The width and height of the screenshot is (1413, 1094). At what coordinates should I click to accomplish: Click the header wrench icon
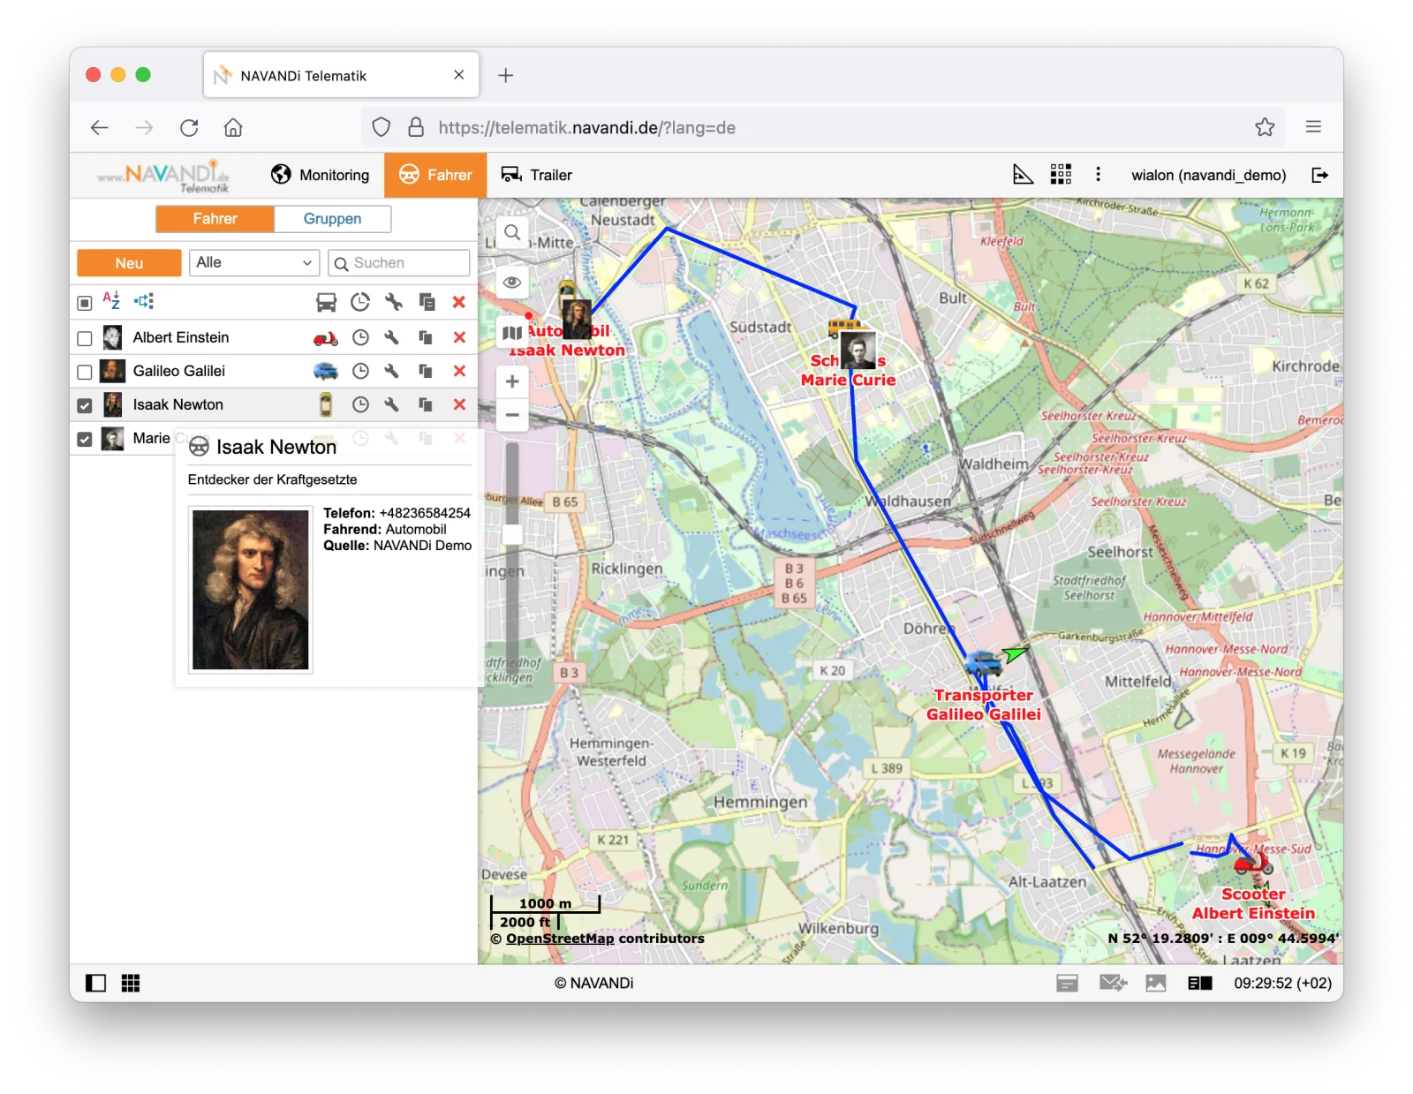point(394,302)
